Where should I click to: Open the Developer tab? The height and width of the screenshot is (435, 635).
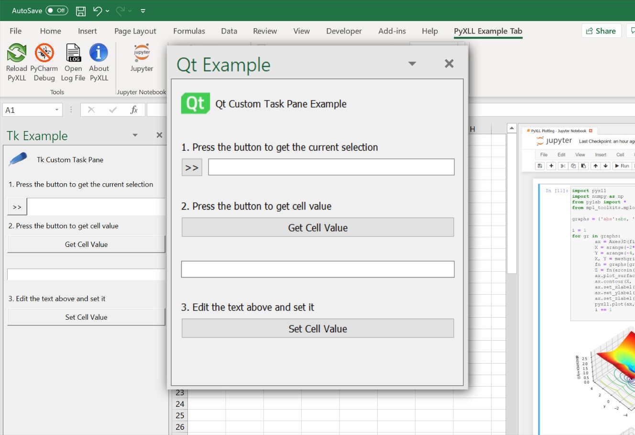344,31
